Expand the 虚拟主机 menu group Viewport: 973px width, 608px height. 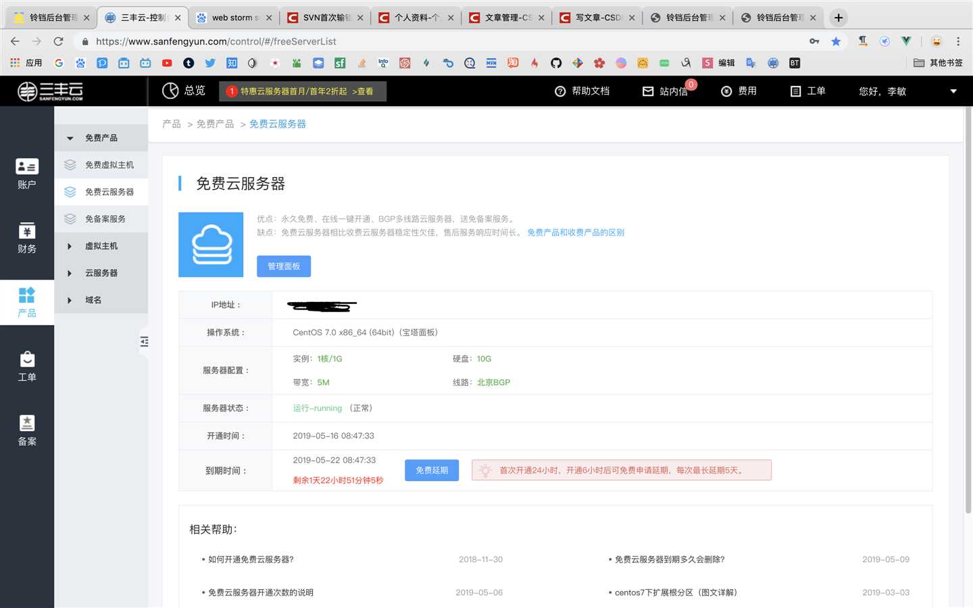[x=101, y=246]
